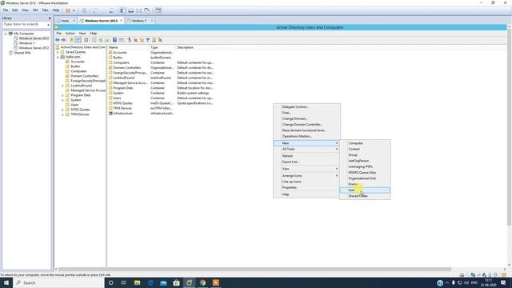Open the VMware Tabs menu
This screenshot has height=288, width=512.
[x=45, y=10]
